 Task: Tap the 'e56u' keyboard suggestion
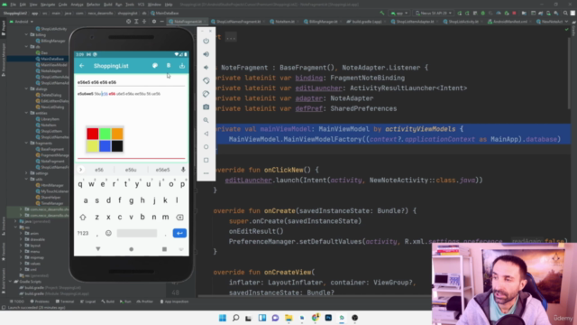[131, 170]
